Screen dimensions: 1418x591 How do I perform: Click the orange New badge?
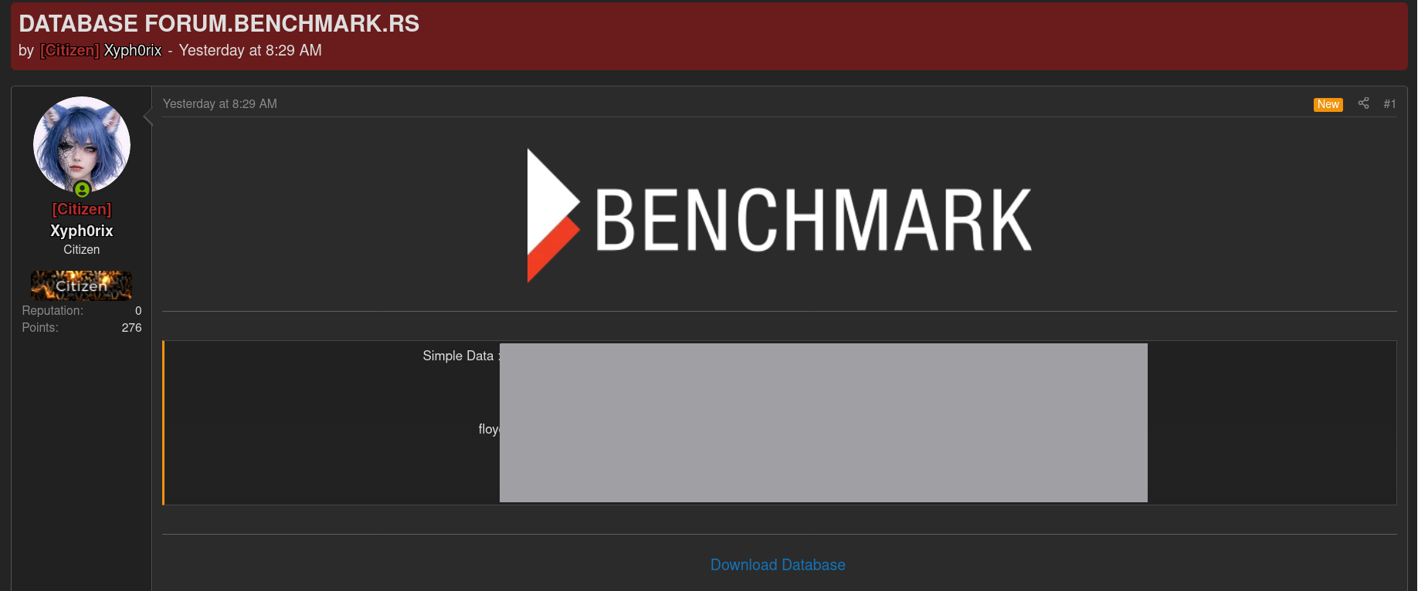tap(1328, 104)
